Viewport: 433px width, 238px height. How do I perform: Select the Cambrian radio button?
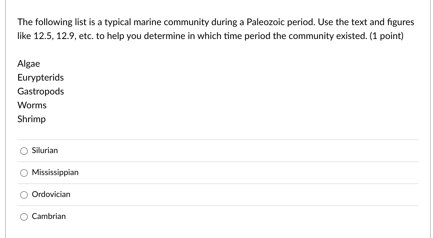(x=24, y=217)
